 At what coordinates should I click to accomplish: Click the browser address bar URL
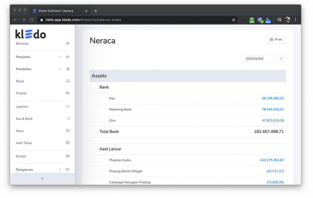(83, 20)
